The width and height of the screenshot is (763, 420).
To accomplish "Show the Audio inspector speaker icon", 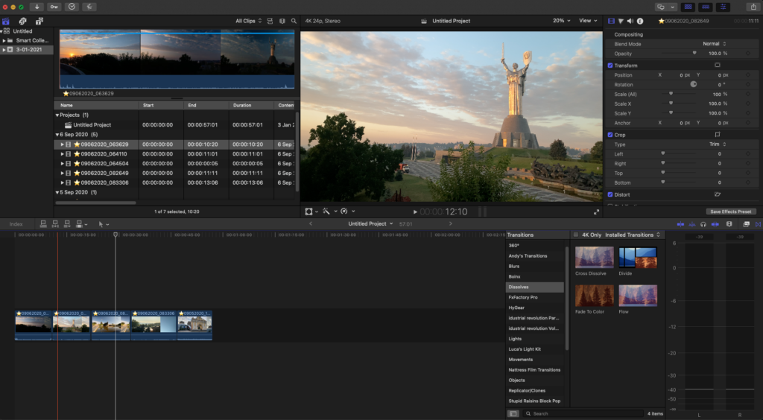I will 630,21.
